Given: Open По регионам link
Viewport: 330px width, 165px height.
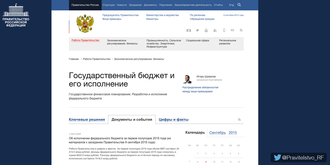Looking at the screenshot, I should click(x=198, y=15).
